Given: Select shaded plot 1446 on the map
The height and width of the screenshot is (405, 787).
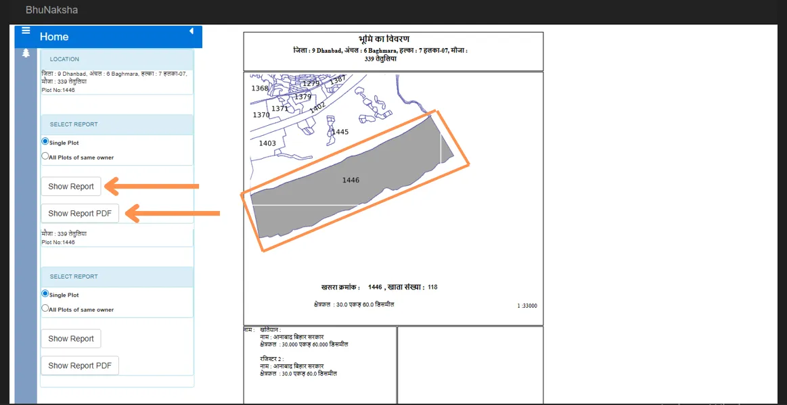Looking at the screenshot, I should (351, 181).
